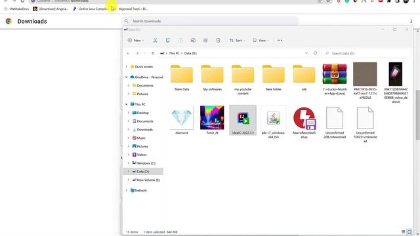Click the Share icon in Explorer toolbar
The width and height of the screenshot is (420, 236).
[x=205, y=41]
